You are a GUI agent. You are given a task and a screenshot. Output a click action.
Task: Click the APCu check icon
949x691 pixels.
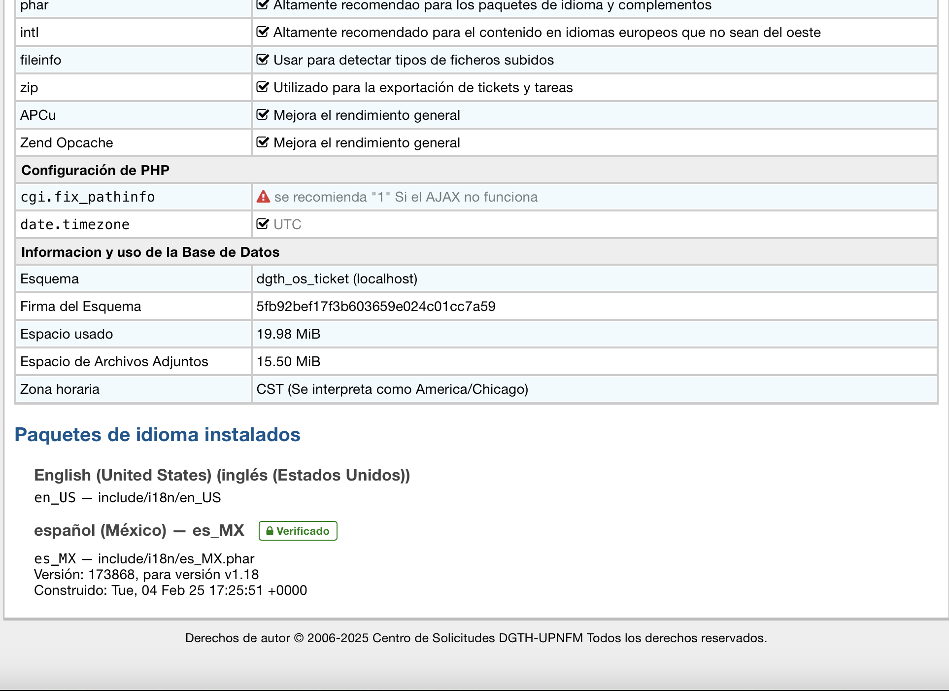263,115
